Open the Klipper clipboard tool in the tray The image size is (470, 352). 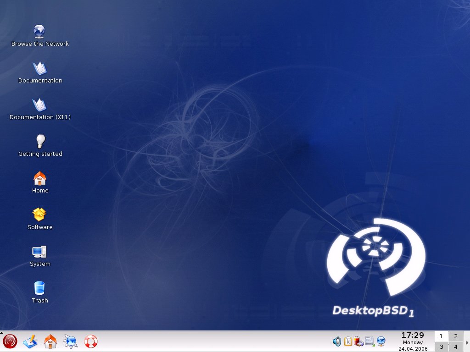pos(347,341)
